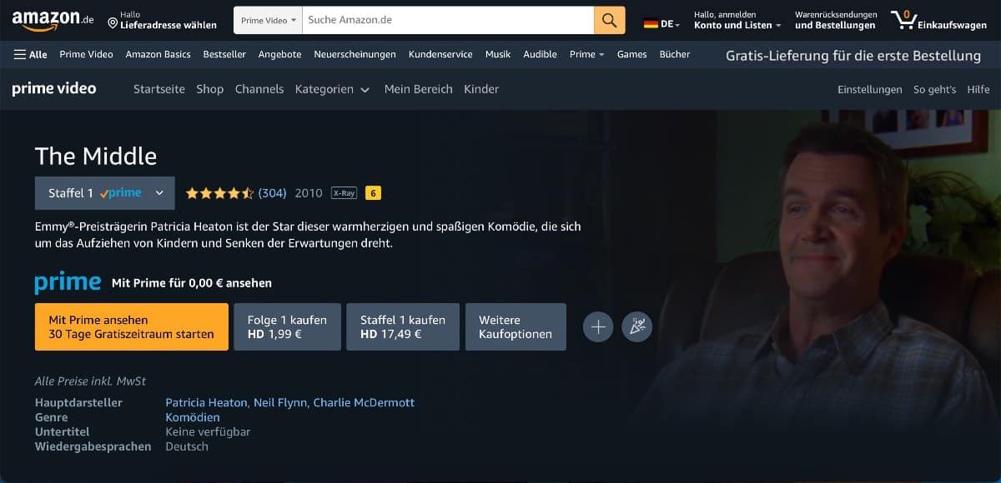Viewport: 1001px width, 483px height.
Task: Click the German flag language selector
Action: click(661, 24)
